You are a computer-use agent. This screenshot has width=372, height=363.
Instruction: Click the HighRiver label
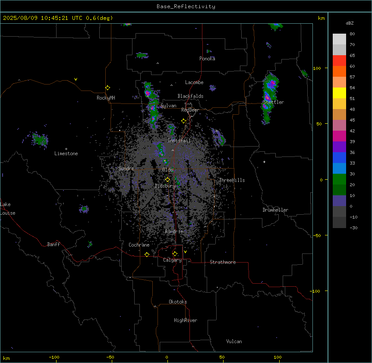(x=185, y=320)
